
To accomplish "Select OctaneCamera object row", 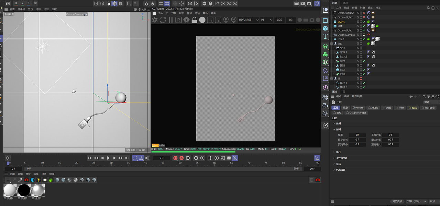I will [x=346, y=35].
